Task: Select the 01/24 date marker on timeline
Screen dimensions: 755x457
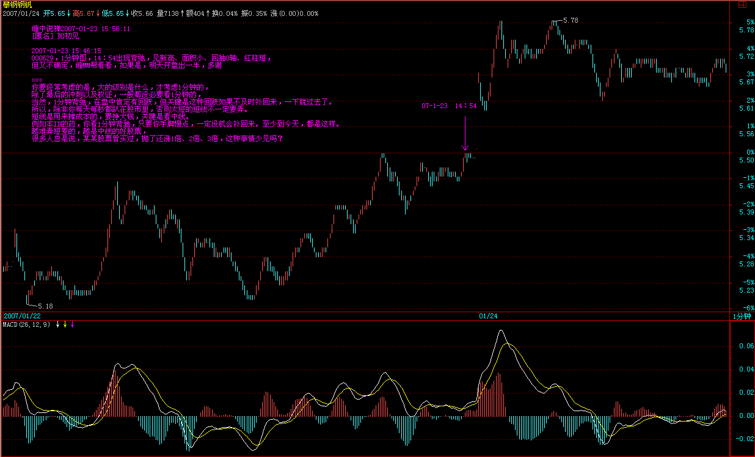Action: (x=487, y=316)
